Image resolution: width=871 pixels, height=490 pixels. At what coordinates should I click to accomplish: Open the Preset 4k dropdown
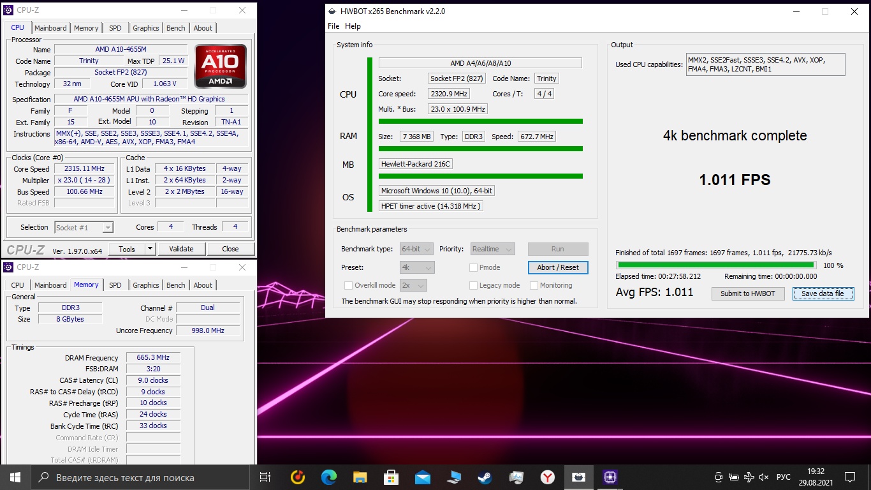[x=417, y=267]
